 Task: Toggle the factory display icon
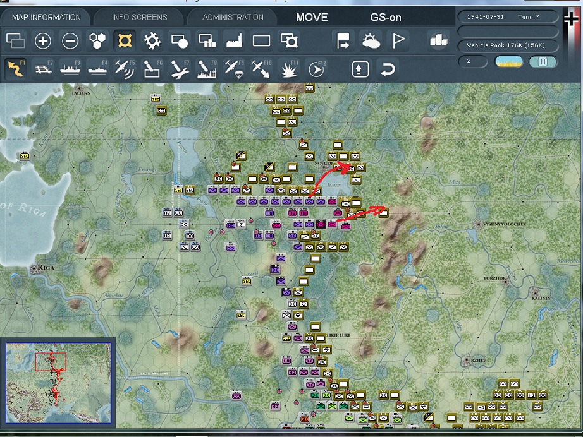(x=234, y=40)
